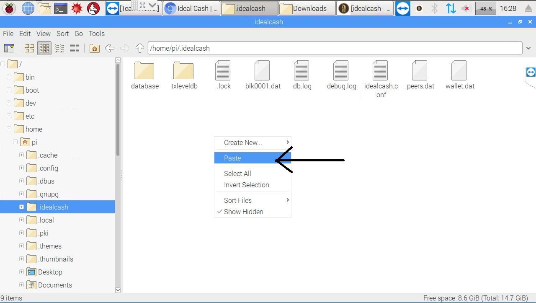The width and height of the screenshot is (536, 303).
Task: Expand the .config folder tree node
Action: tap(21, 168)
